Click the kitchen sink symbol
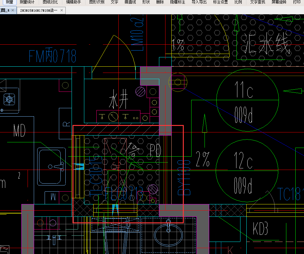 51,167
